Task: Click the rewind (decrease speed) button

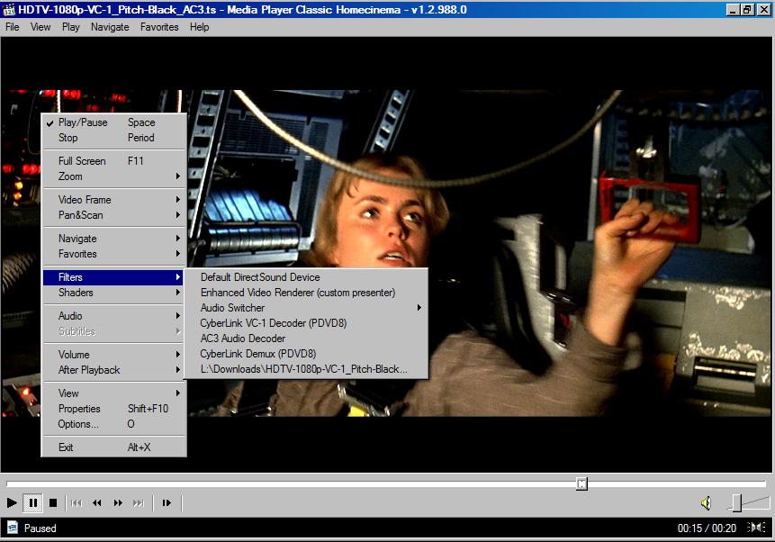Action: tap(97, 502)
